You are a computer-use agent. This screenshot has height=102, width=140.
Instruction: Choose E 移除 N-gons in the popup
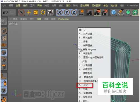click(x=94, y=49)
